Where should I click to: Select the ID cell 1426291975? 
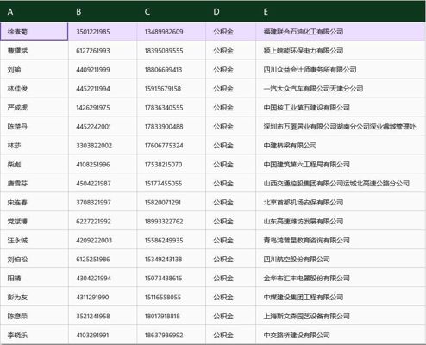point(103,108)
